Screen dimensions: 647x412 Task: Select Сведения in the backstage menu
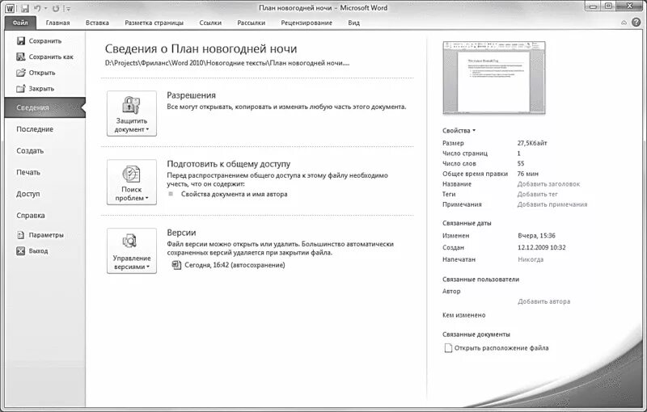point(44,107)
